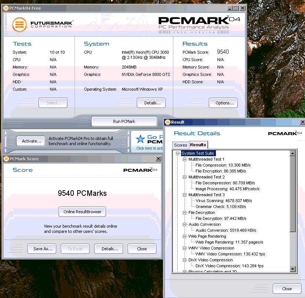The height and width of the screenshot is (298, 305).
Task: Click the 2048MB memory value
Action: click(129, 67)
